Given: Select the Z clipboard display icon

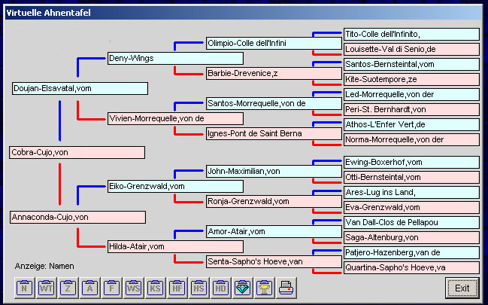Looking at the screenshot, I should pos(68,288).
